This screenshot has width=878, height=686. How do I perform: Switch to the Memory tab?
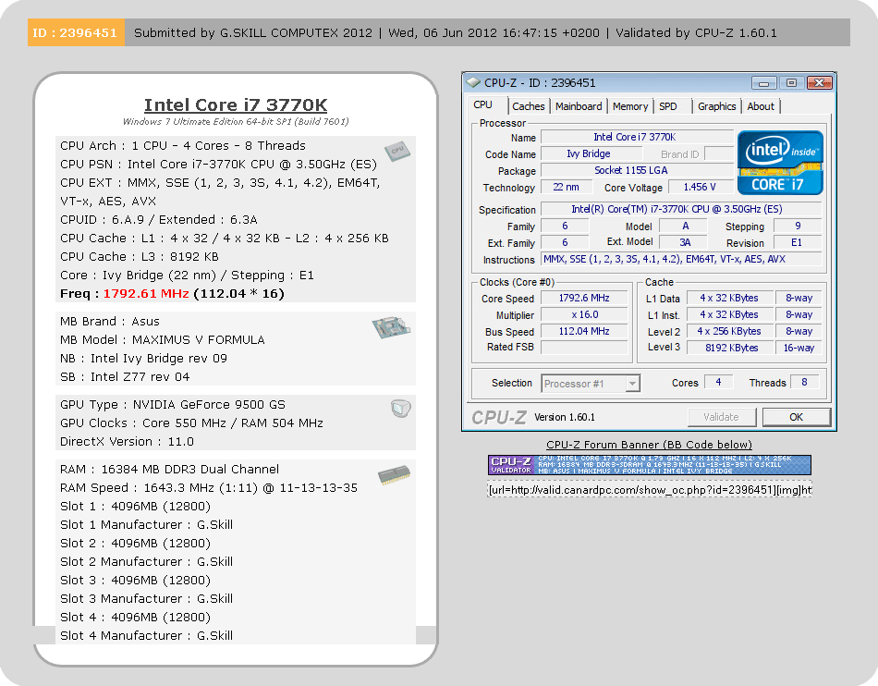(630, 106)
